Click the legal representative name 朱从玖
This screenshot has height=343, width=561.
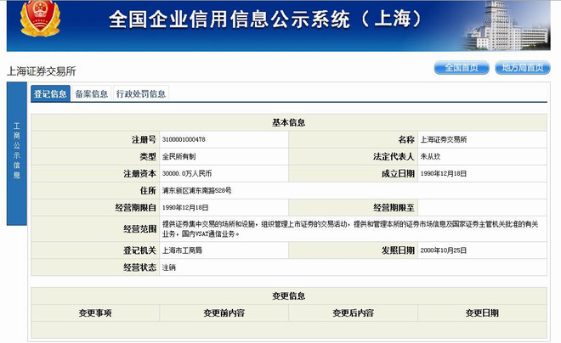(430, 156)
